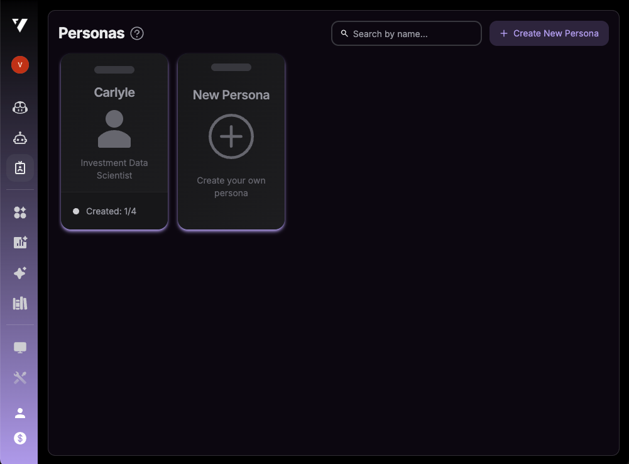Screen dimensions: 629x464
Task: Open the apps grid icon in sidebar
Action: click(19, 212)
